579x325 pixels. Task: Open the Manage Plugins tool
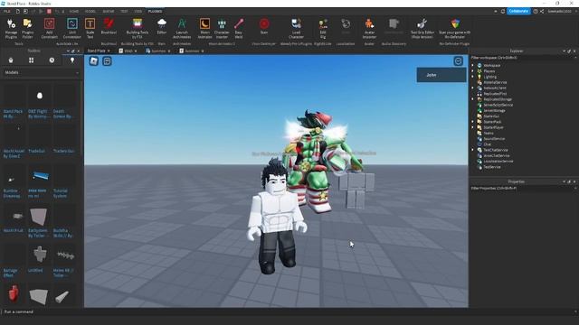pos(11,28)
